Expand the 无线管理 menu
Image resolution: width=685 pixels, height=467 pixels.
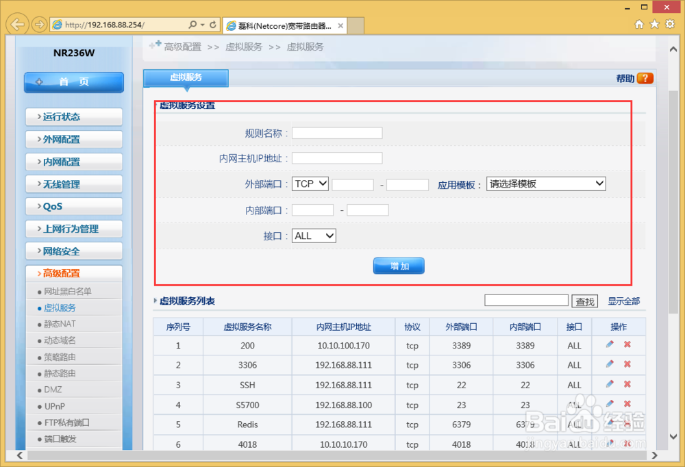74,184
